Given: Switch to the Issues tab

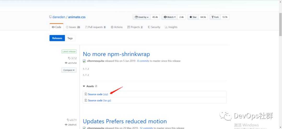Looking at the screenshot, I should (x=73, y=27).
